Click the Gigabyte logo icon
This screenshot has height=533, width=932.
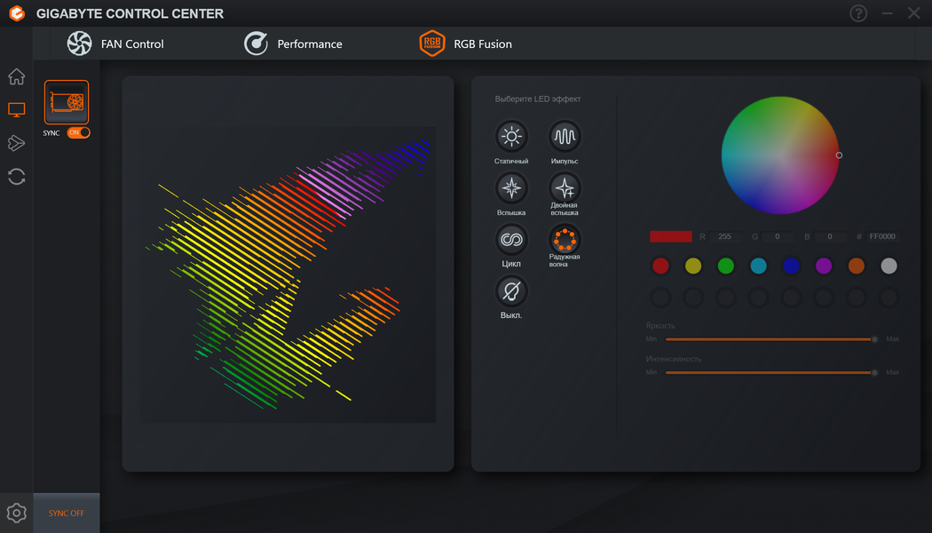click(17, 13)
